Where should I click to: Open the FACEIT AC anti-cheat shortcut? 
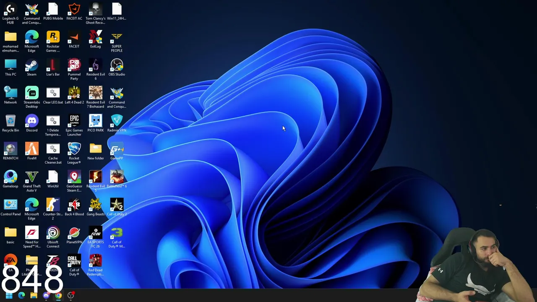74,11
